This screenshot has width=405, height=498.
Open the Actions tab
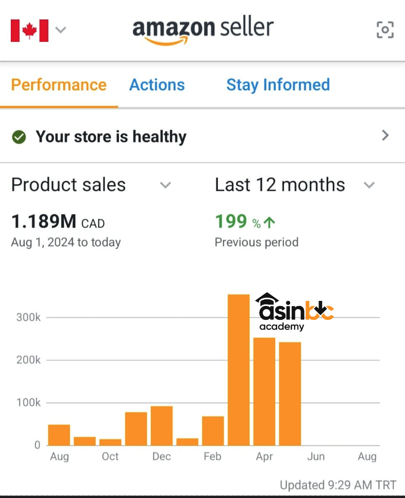click(x=157, y=85)
